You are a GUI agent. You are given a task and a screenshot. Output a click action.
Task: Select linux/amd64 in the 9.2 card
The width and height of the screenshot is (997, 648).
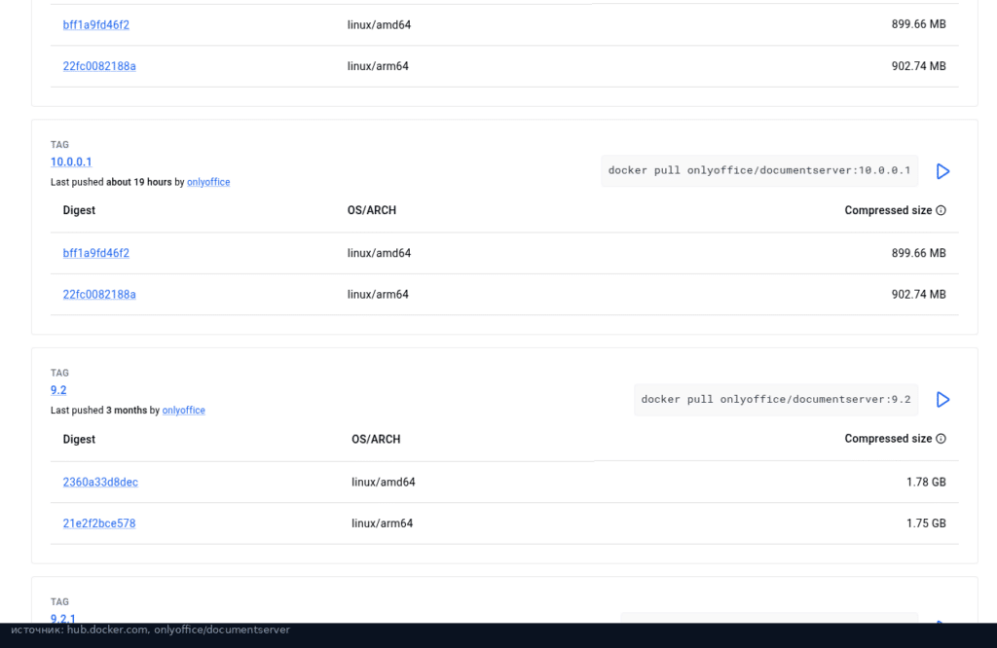point(384,483)
